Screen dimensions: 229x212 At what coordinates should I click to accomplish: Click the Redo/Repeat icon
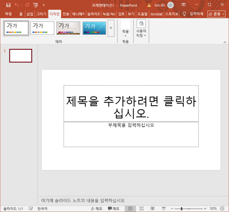(x=27, y=5)
